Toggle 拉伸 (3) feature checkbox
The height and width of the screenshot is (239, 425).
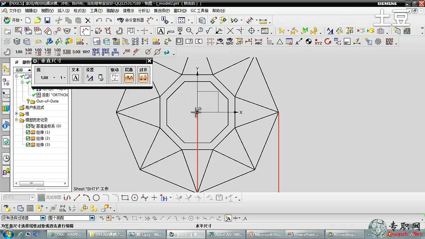28,145
